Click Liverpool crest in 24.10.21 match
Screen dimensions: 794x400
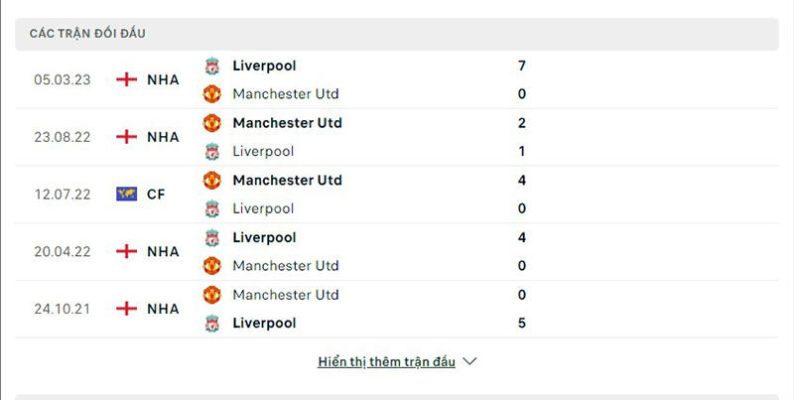pos(211,324)
